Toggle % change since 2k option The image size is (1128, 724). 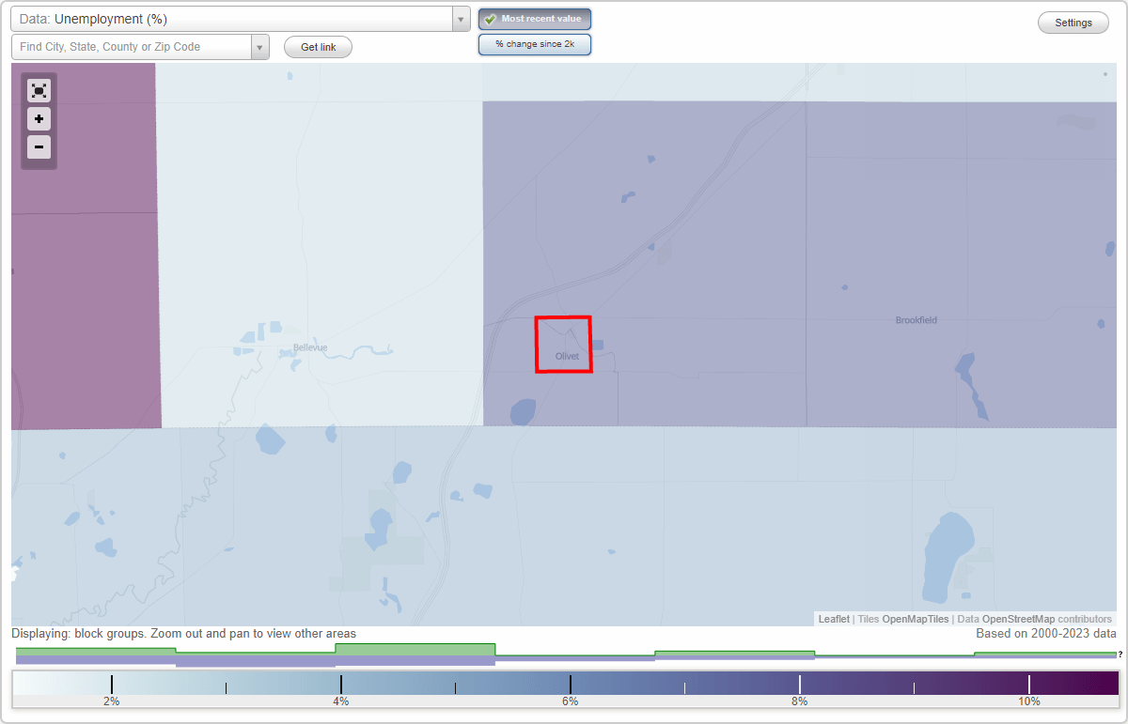pos(535,44)
